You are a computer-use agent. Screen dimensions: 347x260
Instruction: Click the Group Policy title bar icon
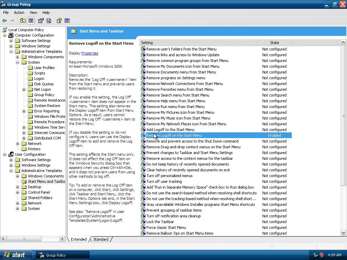point(3,4)
